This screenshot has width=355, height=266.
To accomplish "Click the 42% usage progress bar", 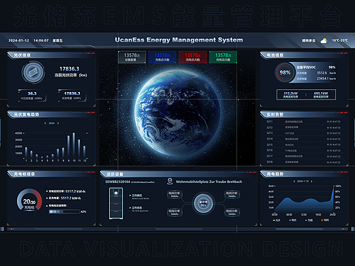I will (x=64, y=211).
